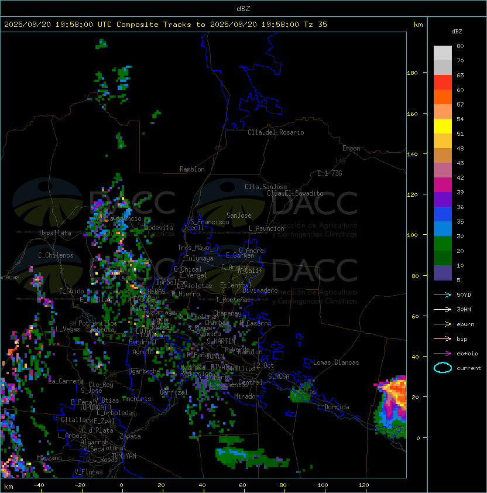
Task: Click the Carrizal place label
Action: [x=174, y=392]
